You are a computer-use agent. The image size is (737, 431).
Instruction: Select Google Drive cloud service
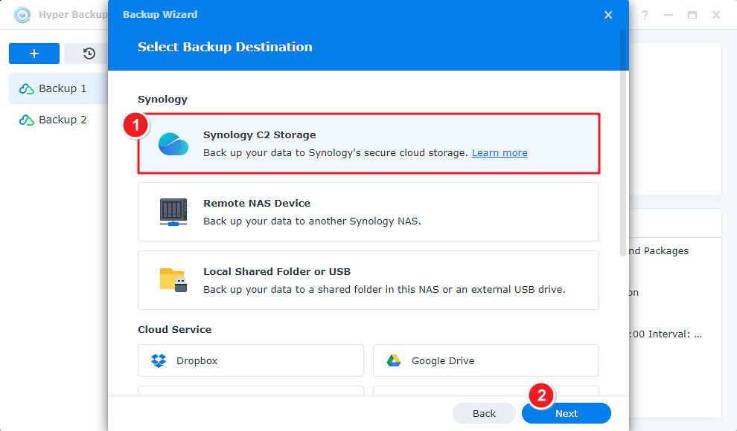pyautogui.click(x=486, y=360)
